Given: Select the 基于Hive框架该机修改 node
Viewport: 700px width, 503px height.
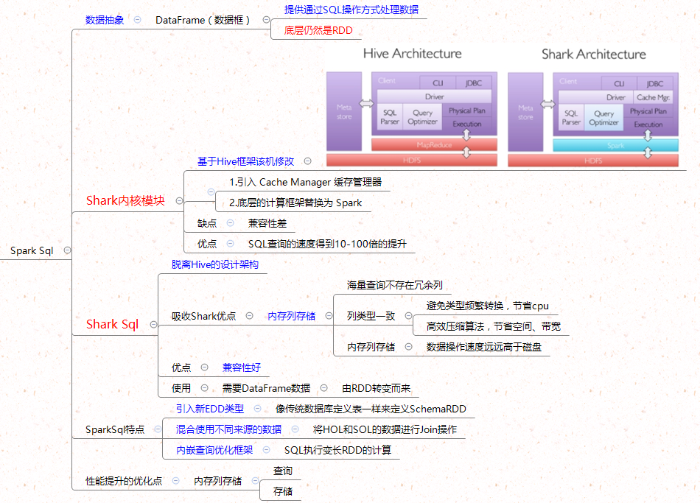Looking at the screenshot, I should click(245, 161).
